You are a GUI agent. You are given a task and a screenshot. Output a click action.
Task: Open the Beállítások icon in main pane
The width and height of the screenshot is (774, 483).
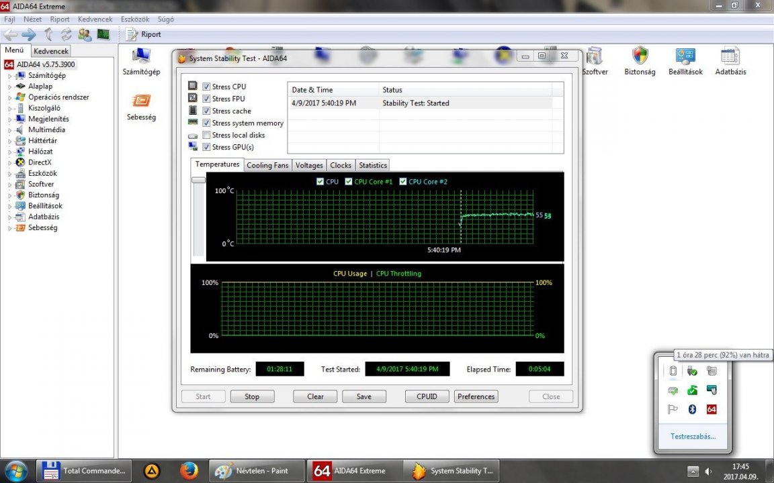[x=685, y=62]
